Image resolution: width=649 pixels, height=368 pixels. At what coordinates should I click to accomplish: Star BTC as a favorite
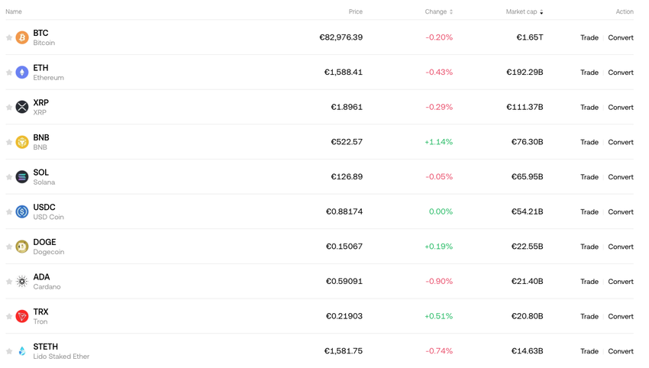click(x=9, y=37)
